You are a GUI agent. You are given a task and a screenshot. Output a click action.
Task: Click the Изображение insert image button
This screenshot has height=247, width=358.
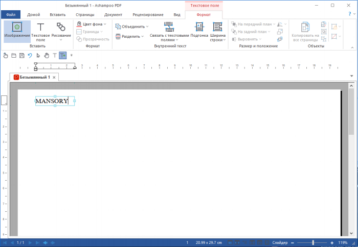(x=17, y=31)
